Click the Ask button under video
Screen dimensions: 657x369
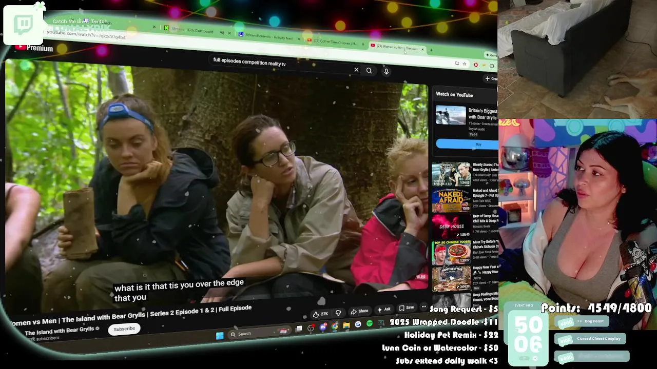pyautogui.click(x=384, y=309)
